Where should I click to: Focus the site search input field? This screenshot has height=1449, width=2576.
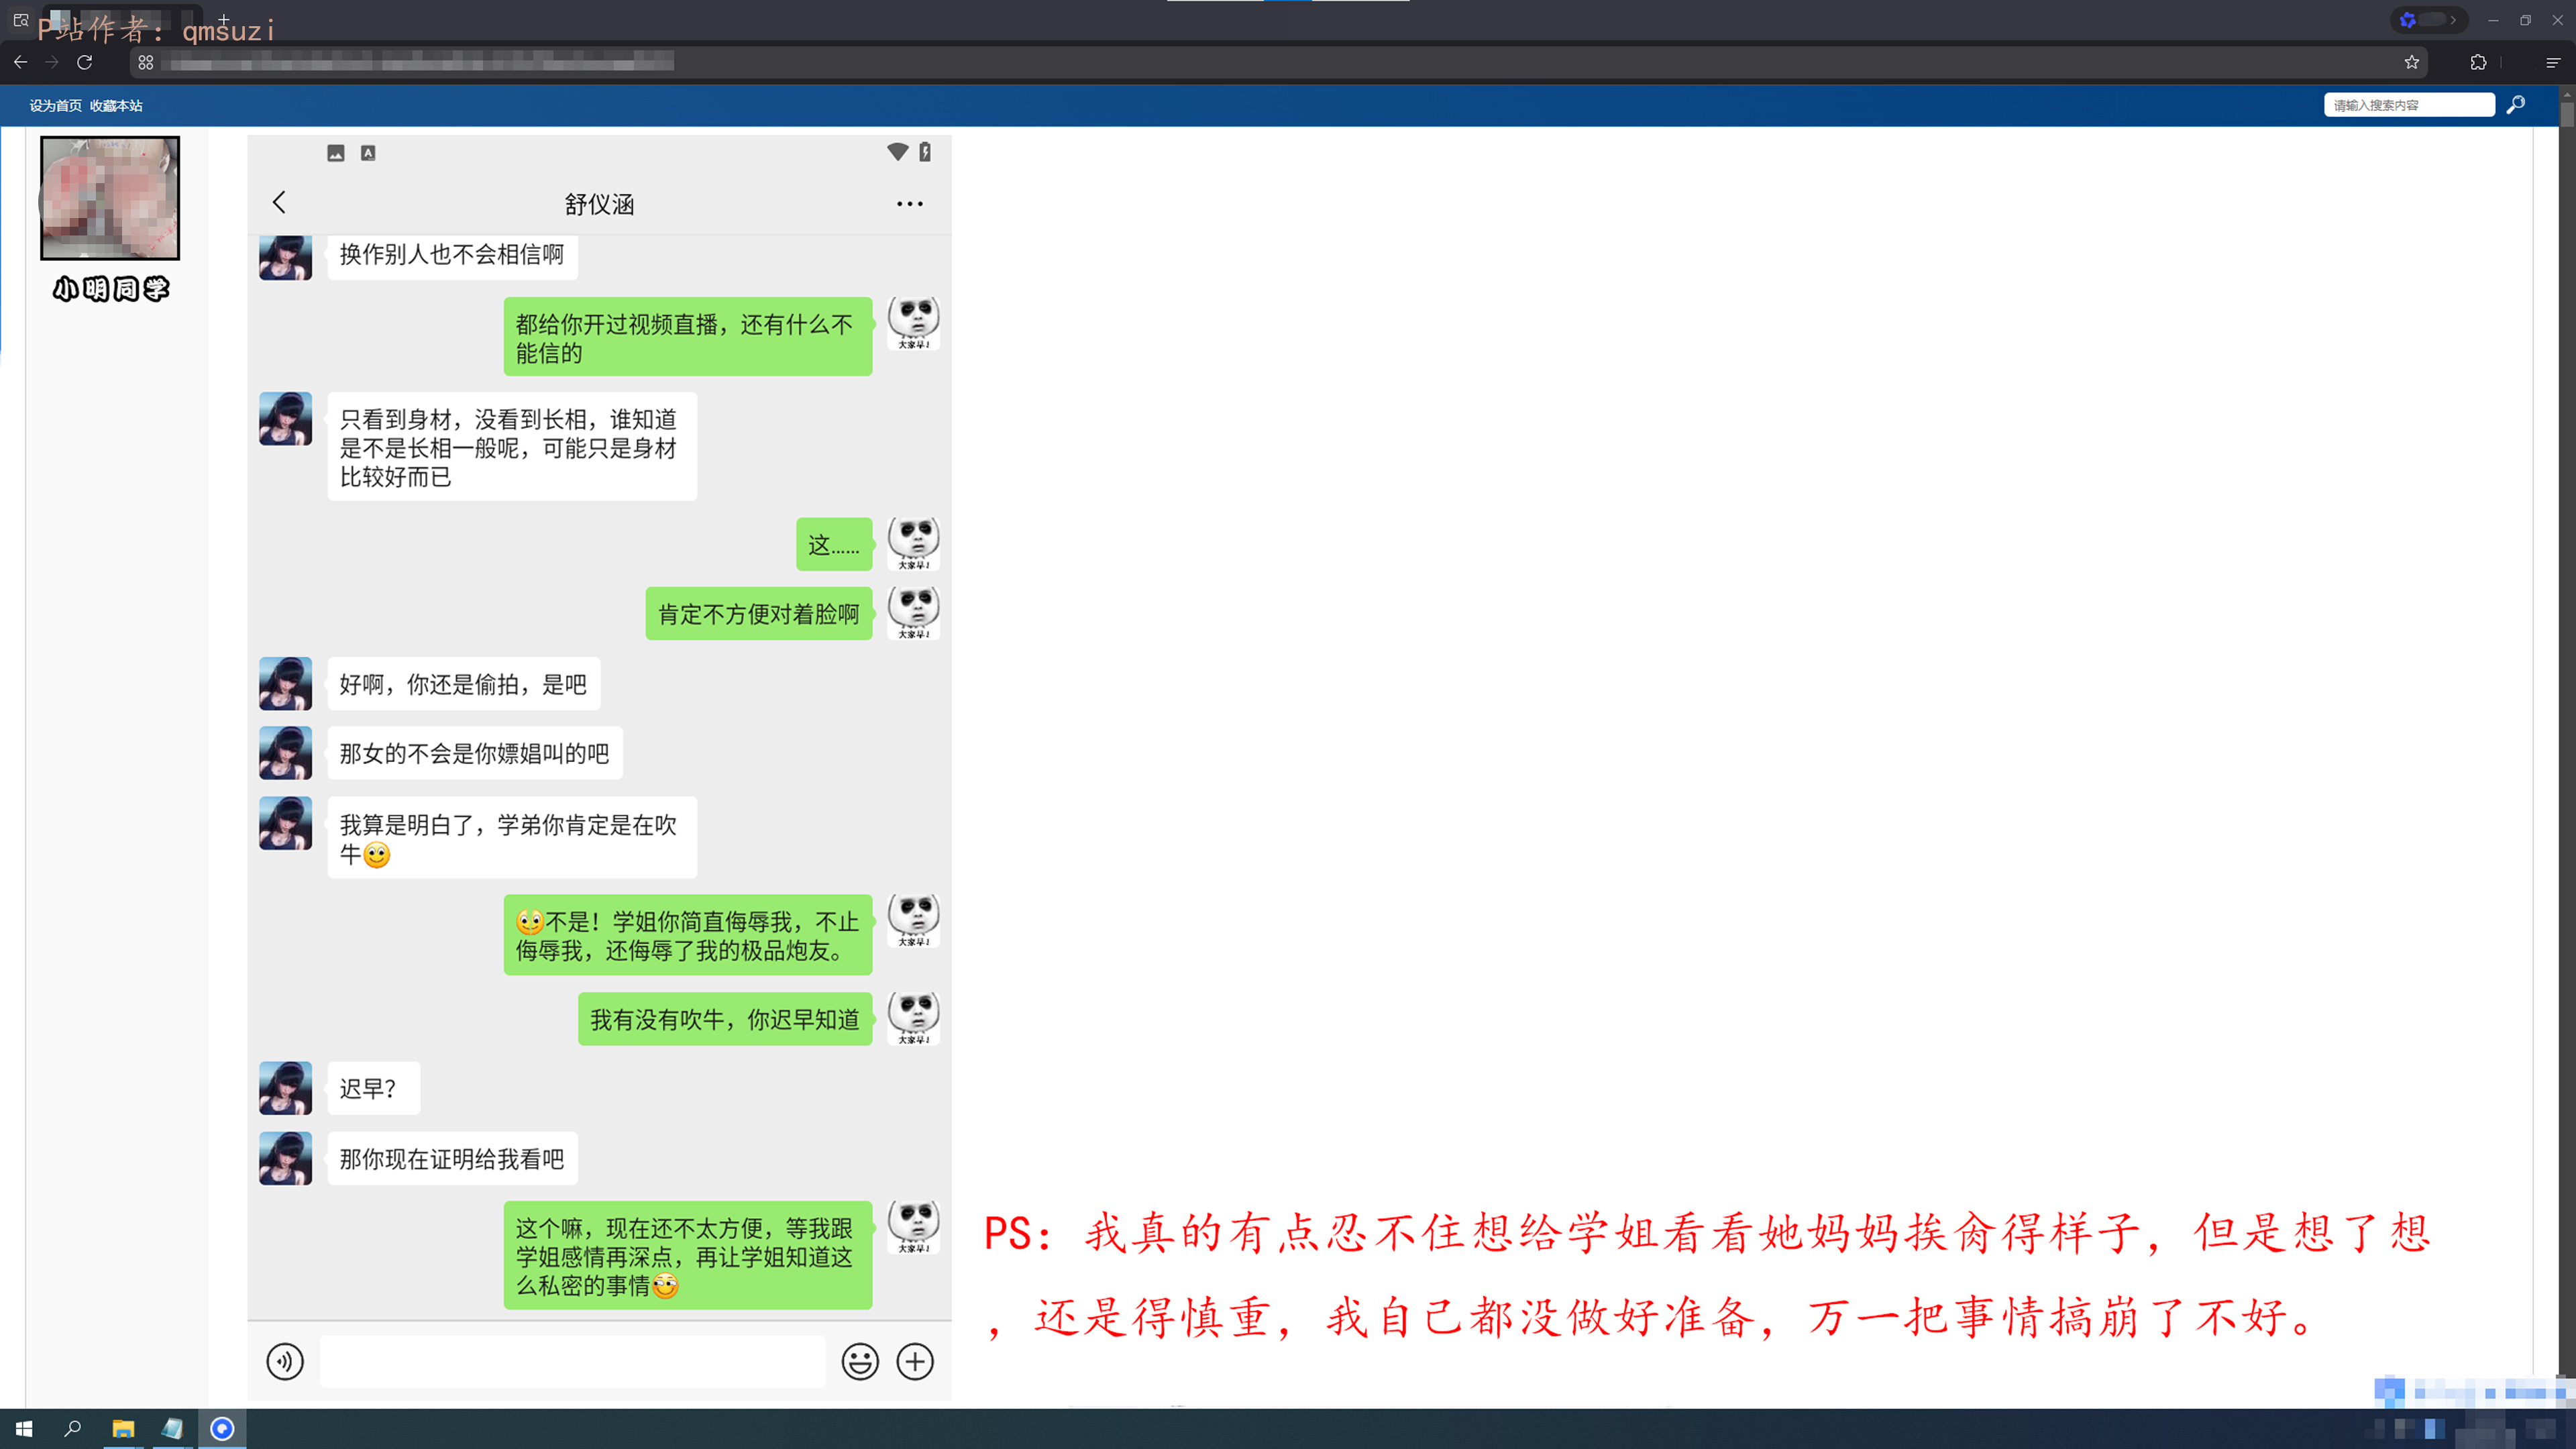pyautogui.click(x=2409, y=105)
